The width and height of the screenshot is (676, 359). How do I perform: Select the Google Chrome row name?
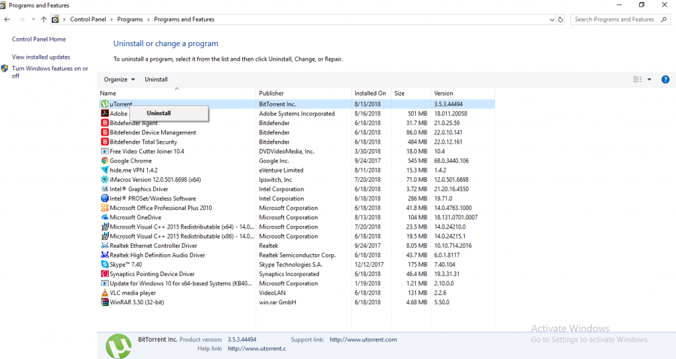click(x=131, y=161)
